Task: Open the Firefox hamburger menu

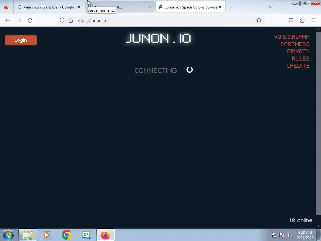Action: [313, 20]
